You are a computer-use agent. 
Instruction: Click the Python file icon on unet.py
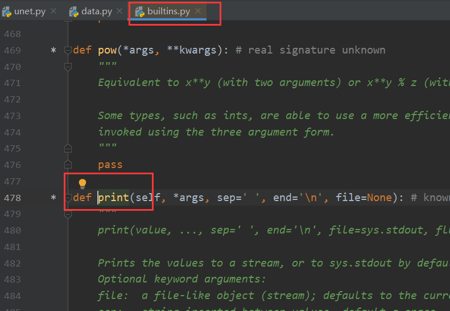tap(7, 12)
